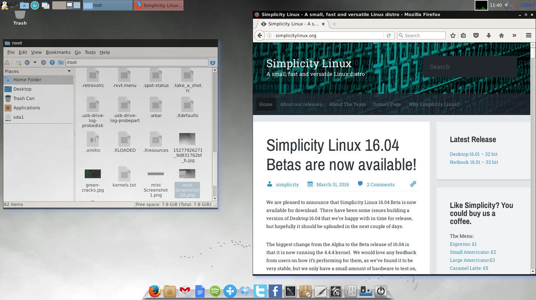Open back history dropdown arrow in file manager
The height and width of the screenshot is (300, 536).
pos(35,62)
